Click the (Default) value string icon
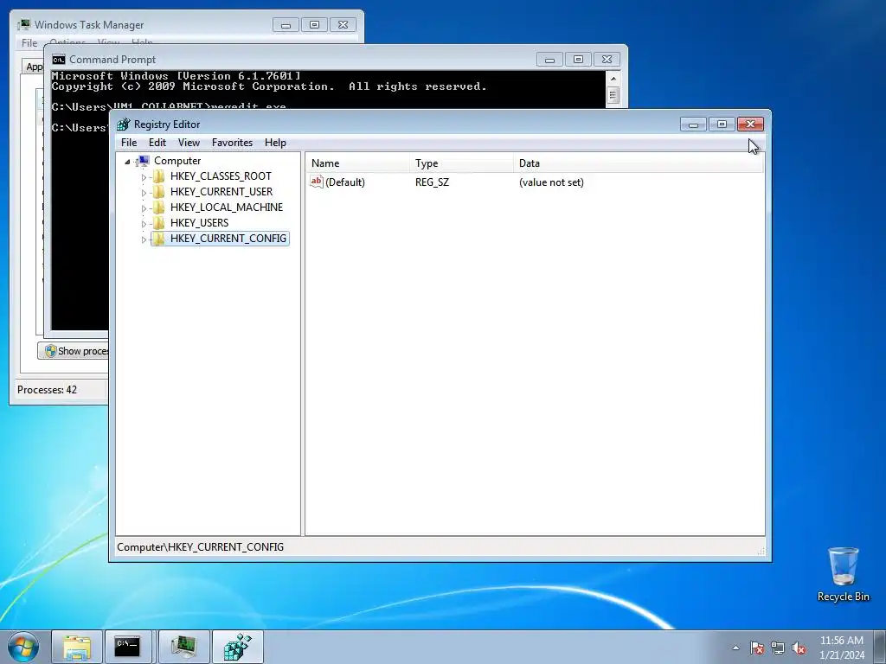 point(317,182)
